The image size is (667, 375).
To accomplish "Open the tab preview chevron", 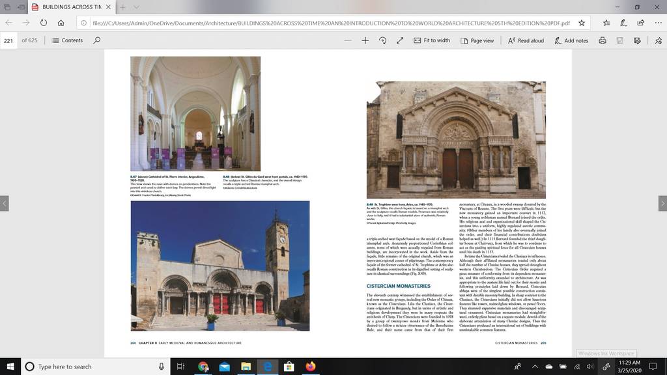I will (136, 7).
